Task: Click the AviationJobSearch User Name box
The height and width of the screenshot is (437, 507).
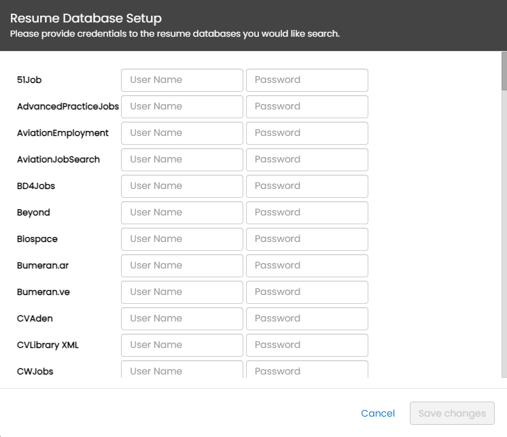Action: point(182,160)
